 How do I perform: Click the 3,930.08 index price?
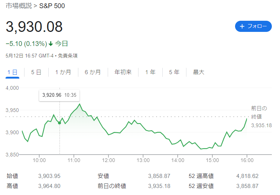34,27
